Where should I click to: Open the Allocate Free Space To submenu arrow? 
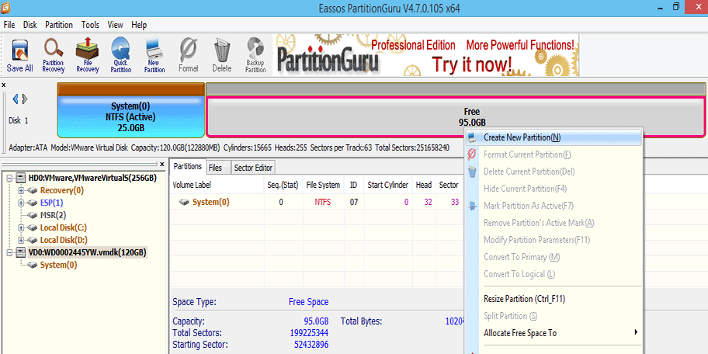pos(636,332)
